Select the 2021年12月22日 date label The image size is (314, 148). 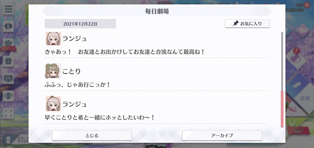80,24
